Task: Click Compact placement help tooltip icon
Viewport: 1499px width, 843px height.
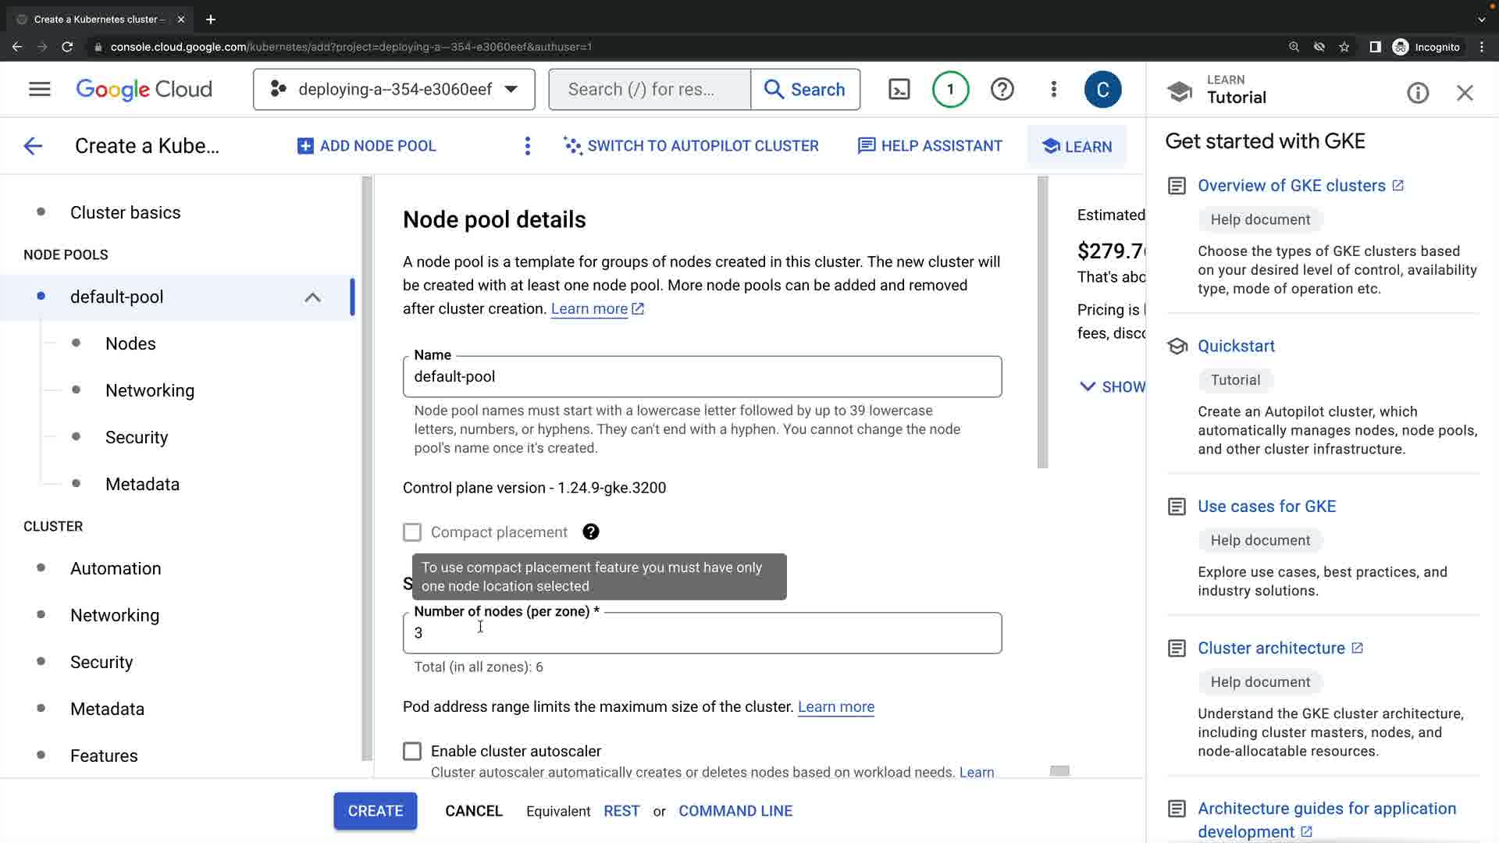Action: pos(591,532)
